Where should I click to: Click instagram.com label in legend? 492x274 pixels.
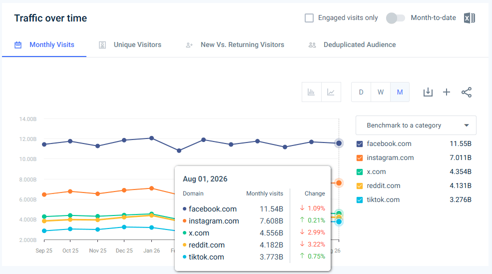[390, 157]
